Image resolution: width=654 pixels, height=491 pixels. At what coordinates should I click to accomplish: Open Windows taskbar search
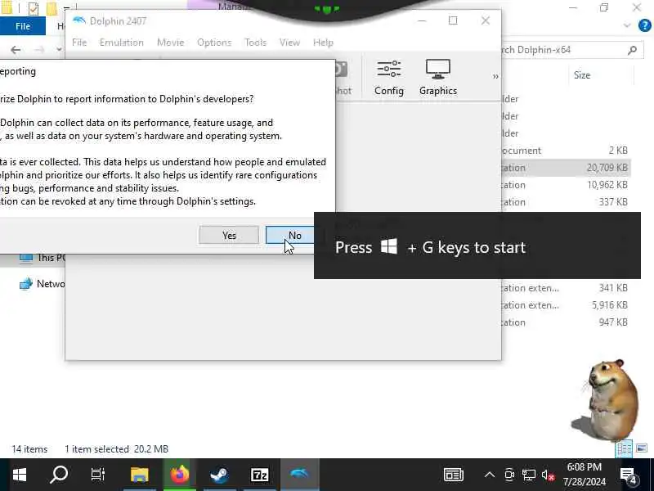pos(59,475)
